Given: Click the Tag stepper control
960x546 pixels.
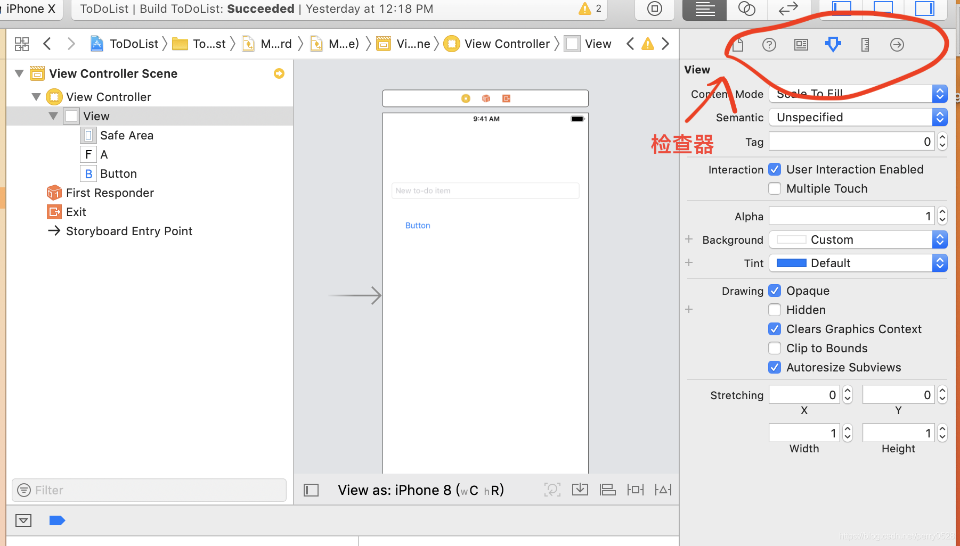Looking at the screenshot, I should coord(942,141).
